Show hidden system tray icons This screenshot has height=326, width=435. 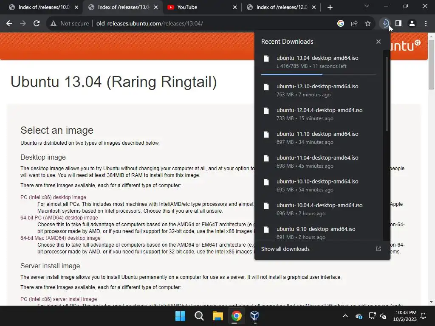(345, 316)
